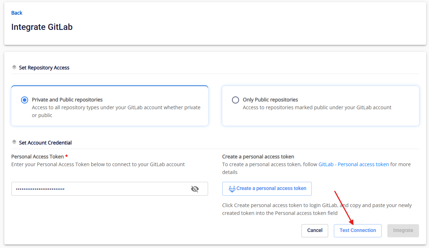Click the GitLab fox logo icon

(x=232, y=189)
